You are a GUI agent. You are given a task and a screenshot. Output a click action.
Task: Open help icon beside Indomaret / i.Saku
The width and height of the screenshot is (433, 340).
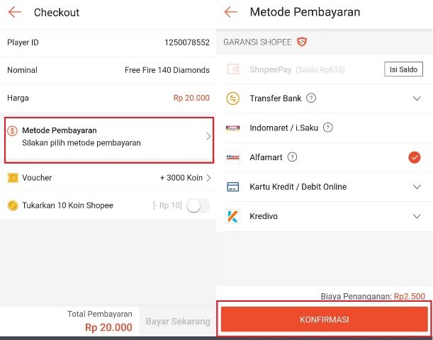pyautogui.click(x=328, y=127)
